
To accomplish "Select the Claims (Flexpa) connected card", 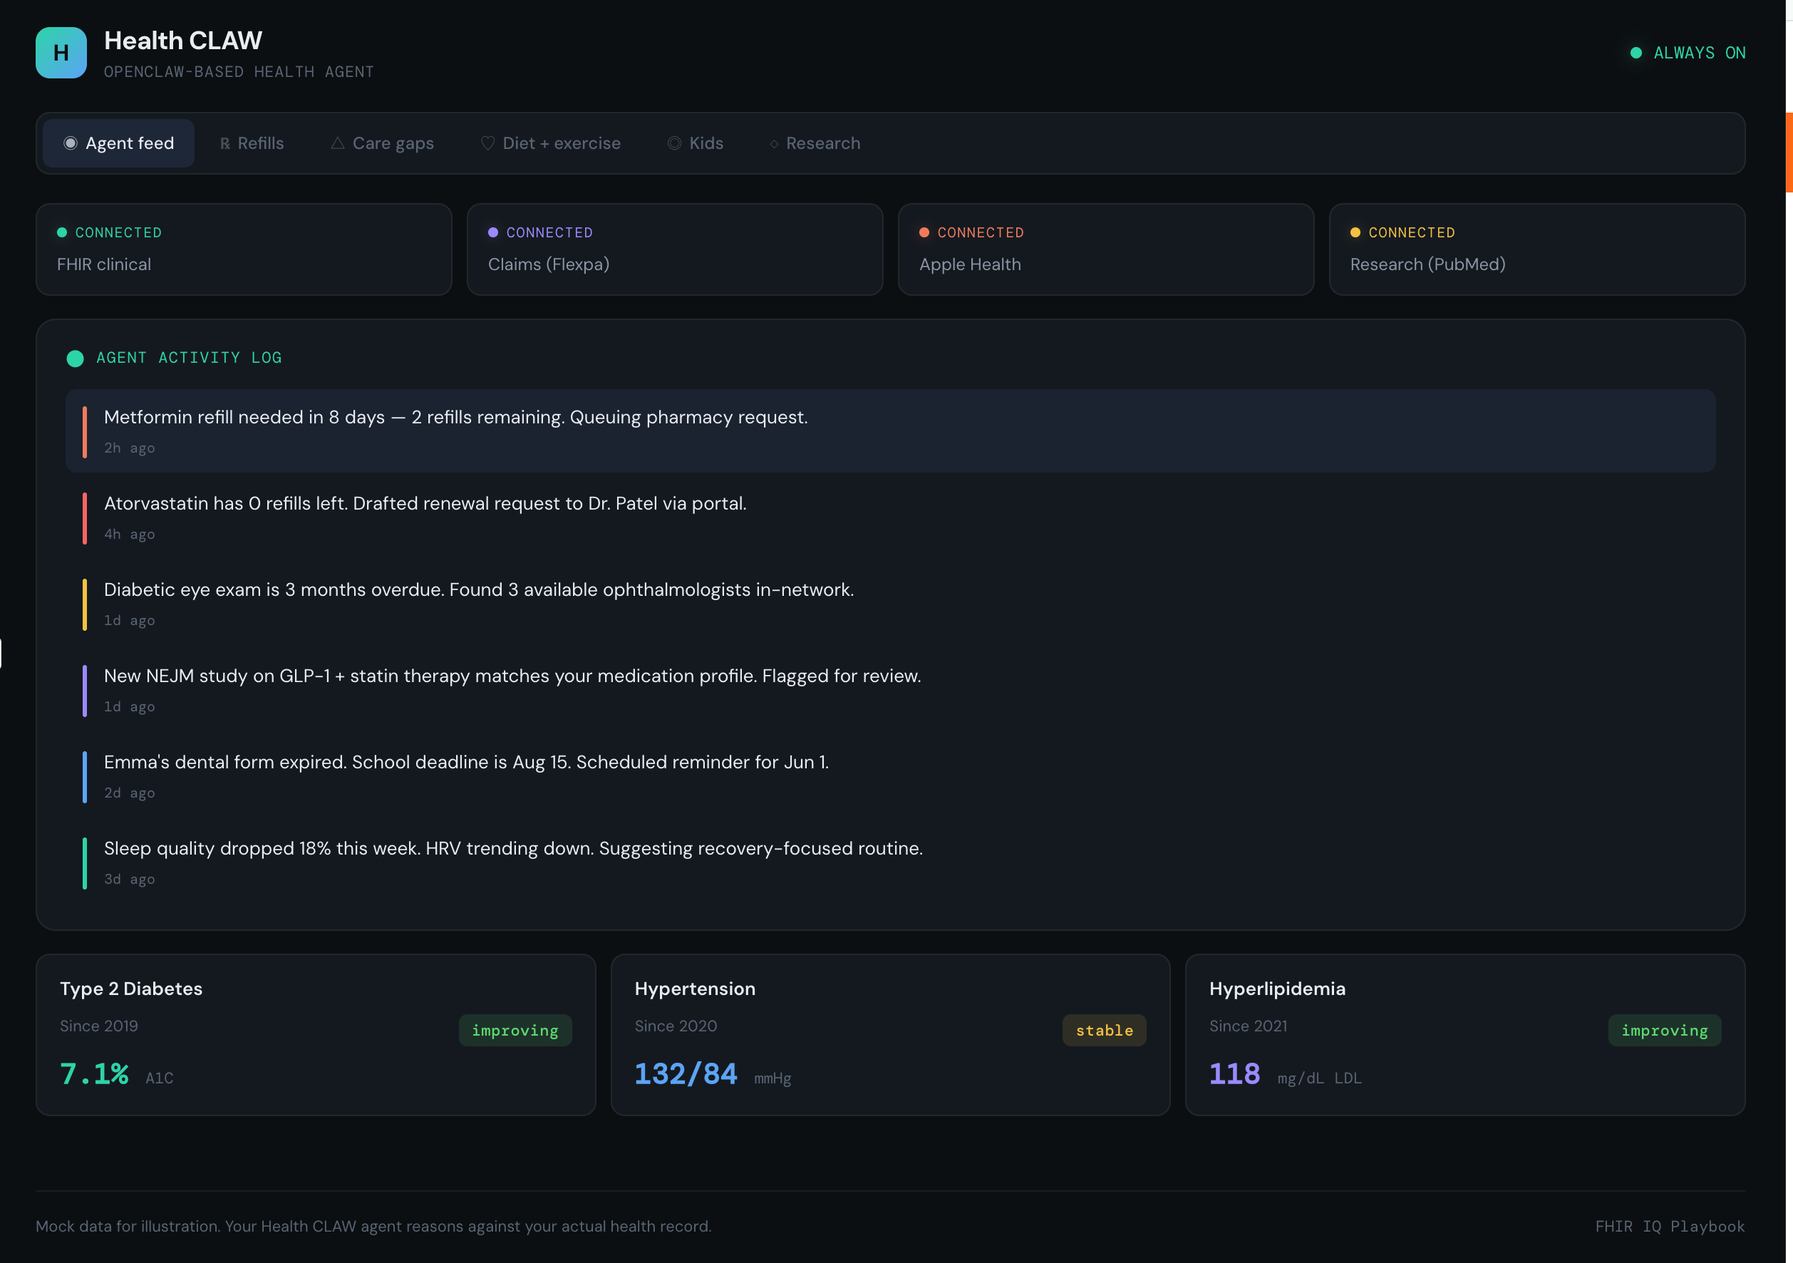I will pyautogui.click(x=675, y=249).
